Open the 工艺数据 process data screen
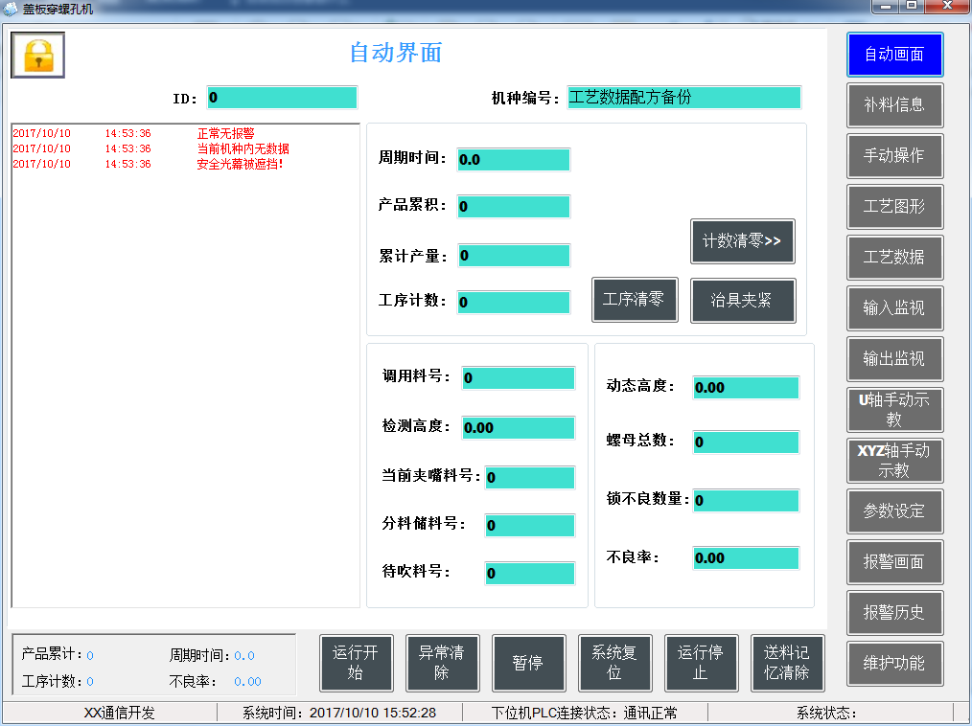Image resolution: width=972 pixels, height=726 pixels. pyautogui.click(x=894, y=258)
